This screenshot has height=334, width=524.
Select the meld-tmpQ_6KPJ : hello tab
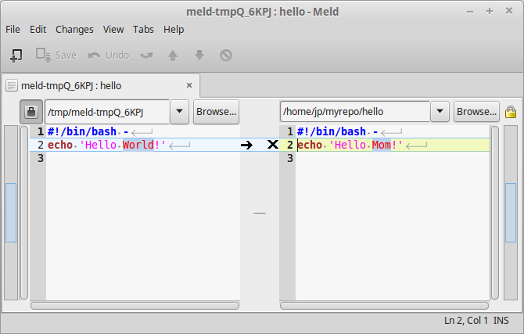click(101, 86)
